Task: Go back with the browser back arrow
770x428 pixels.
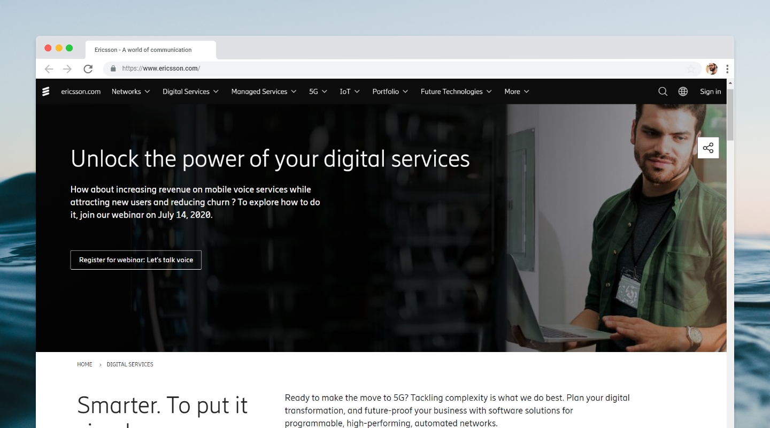Action: pyautogui.click(x=49, y=68)
